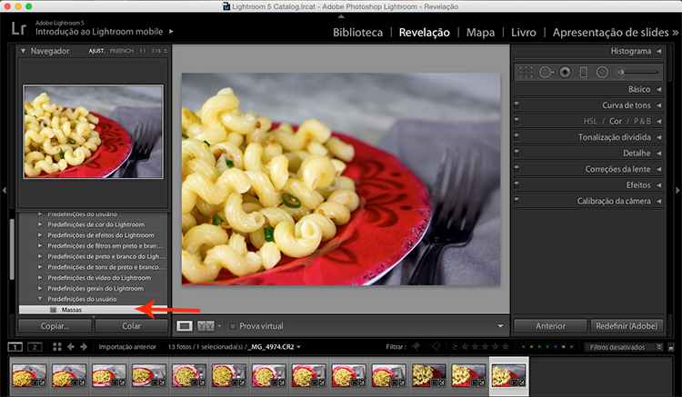Open the Filtros desativados dropdown

coord(622,347)
